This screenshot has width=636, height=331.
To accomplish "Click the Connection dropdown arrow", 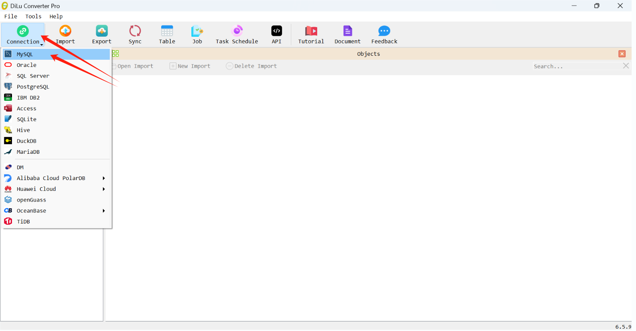I will 41,45.
